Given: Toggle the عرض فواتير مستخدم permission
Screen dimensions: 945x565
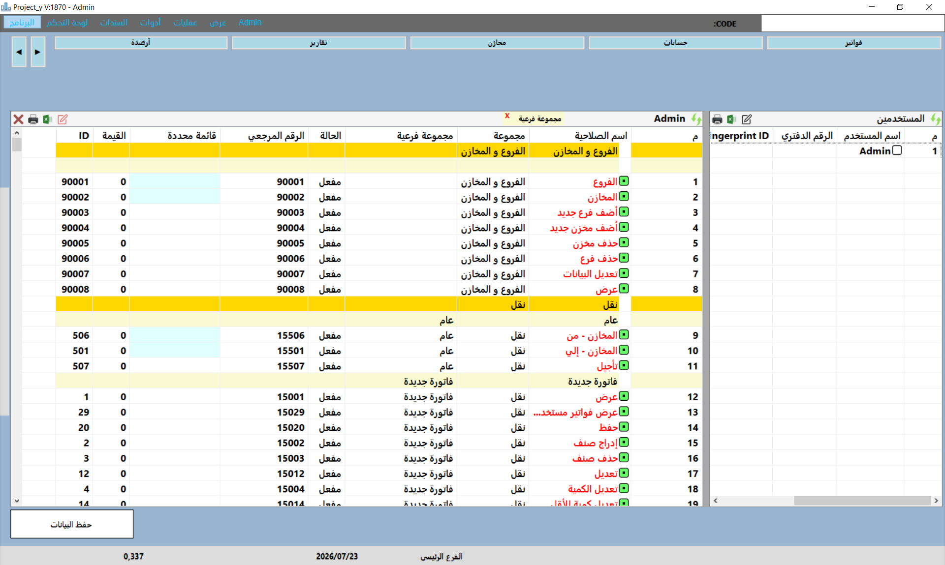Looking at the screenshot, I should point(624,412).
